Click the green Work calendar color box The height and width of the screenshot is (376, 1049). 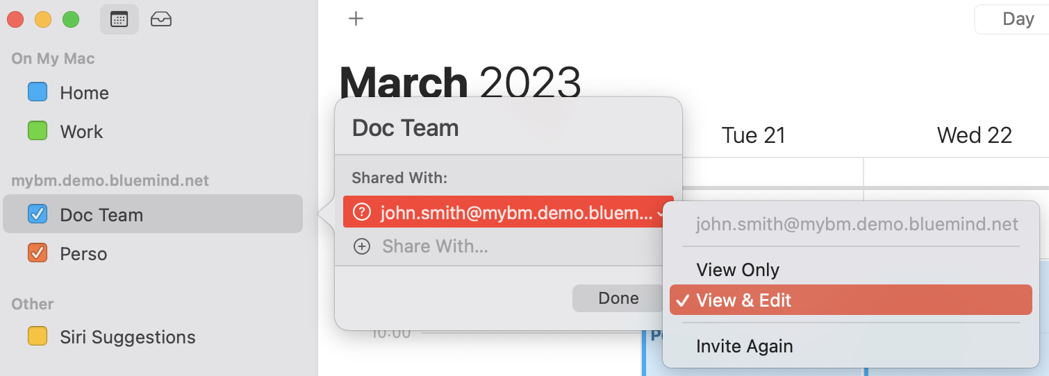tap(38, 131)
